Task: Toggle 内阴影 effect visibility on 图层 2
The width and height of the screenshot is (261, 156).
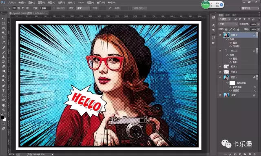Action: (230, 46)
